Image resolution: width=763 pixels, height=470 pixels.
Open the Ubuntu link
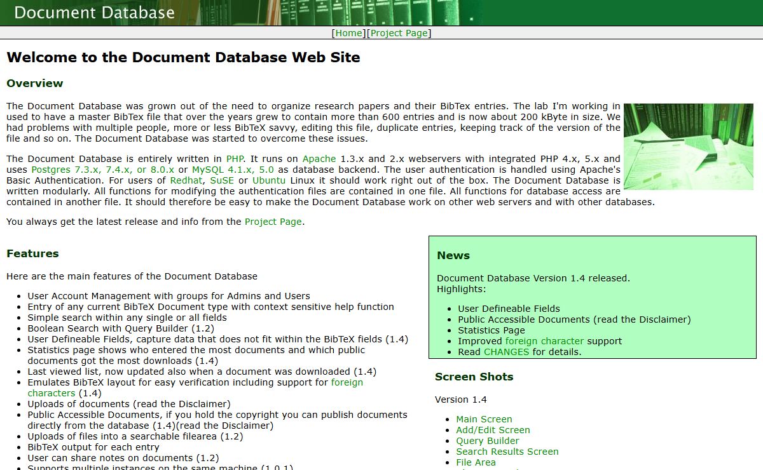(x=268, y=180)
